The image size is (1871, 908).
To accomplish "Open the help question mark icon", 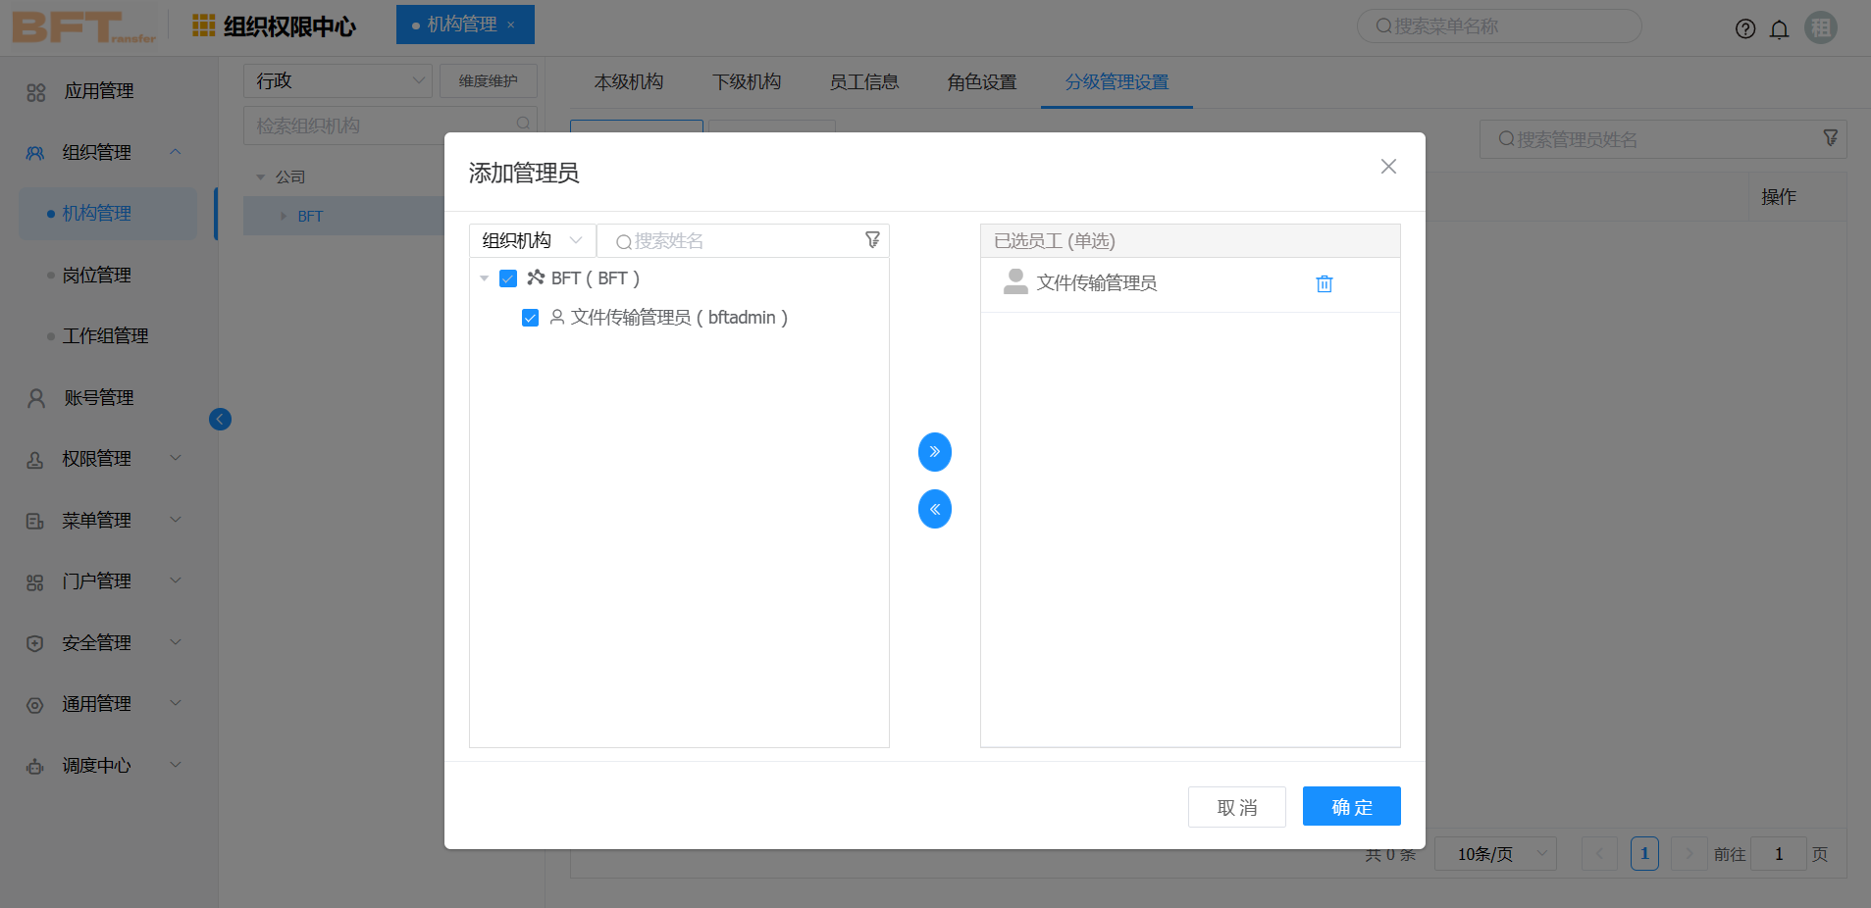I will coord(1744,27).
